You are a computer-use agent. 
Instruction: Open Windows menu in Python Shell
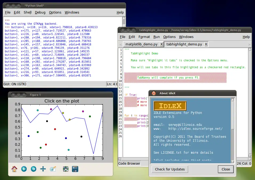pyautogui.click(x=72, y=12)
